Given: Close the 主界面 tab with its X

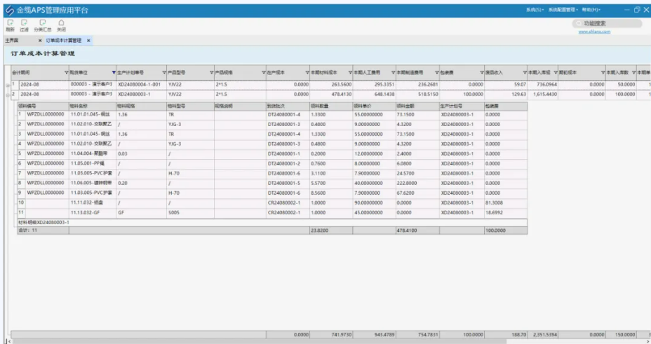Looking at the screenshot, I should [x=40, y=41].
